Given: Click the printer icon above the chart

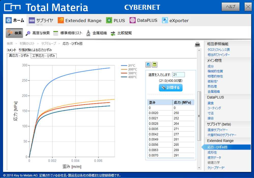Looking at the screenshot, I should coord(198,44).
